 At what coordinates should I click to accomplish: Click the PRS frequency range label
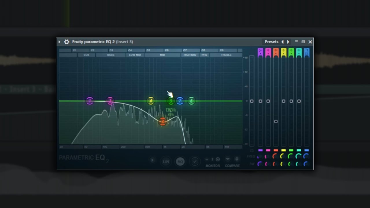point(204,55)
